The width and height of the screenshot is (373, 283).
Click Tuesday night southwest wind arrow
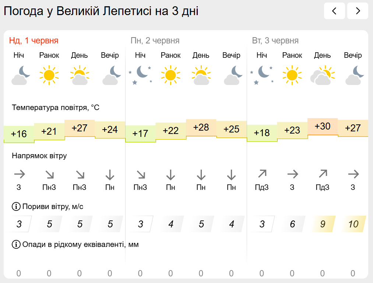262,174
